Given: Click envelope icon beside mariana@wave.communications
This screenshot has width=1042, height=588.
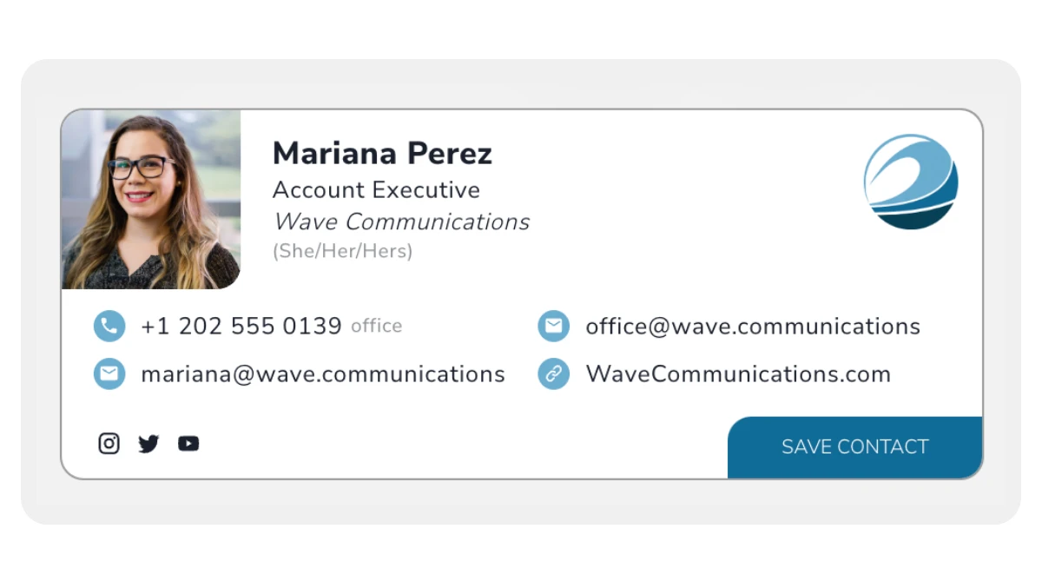Looking at the screenshot, I should tap(109, 373).
